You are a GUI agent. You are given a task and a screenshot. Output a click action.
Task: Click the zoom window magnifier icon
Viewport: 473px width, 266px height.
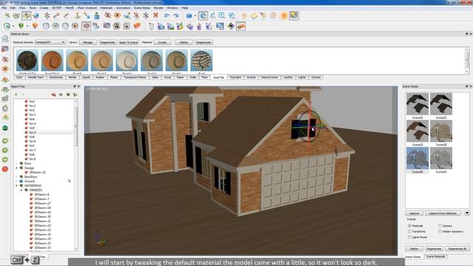pos(222,16)
